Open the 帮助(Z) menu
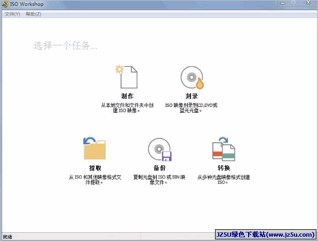Viewport: 318px width, 241px height. pos(34,14)
